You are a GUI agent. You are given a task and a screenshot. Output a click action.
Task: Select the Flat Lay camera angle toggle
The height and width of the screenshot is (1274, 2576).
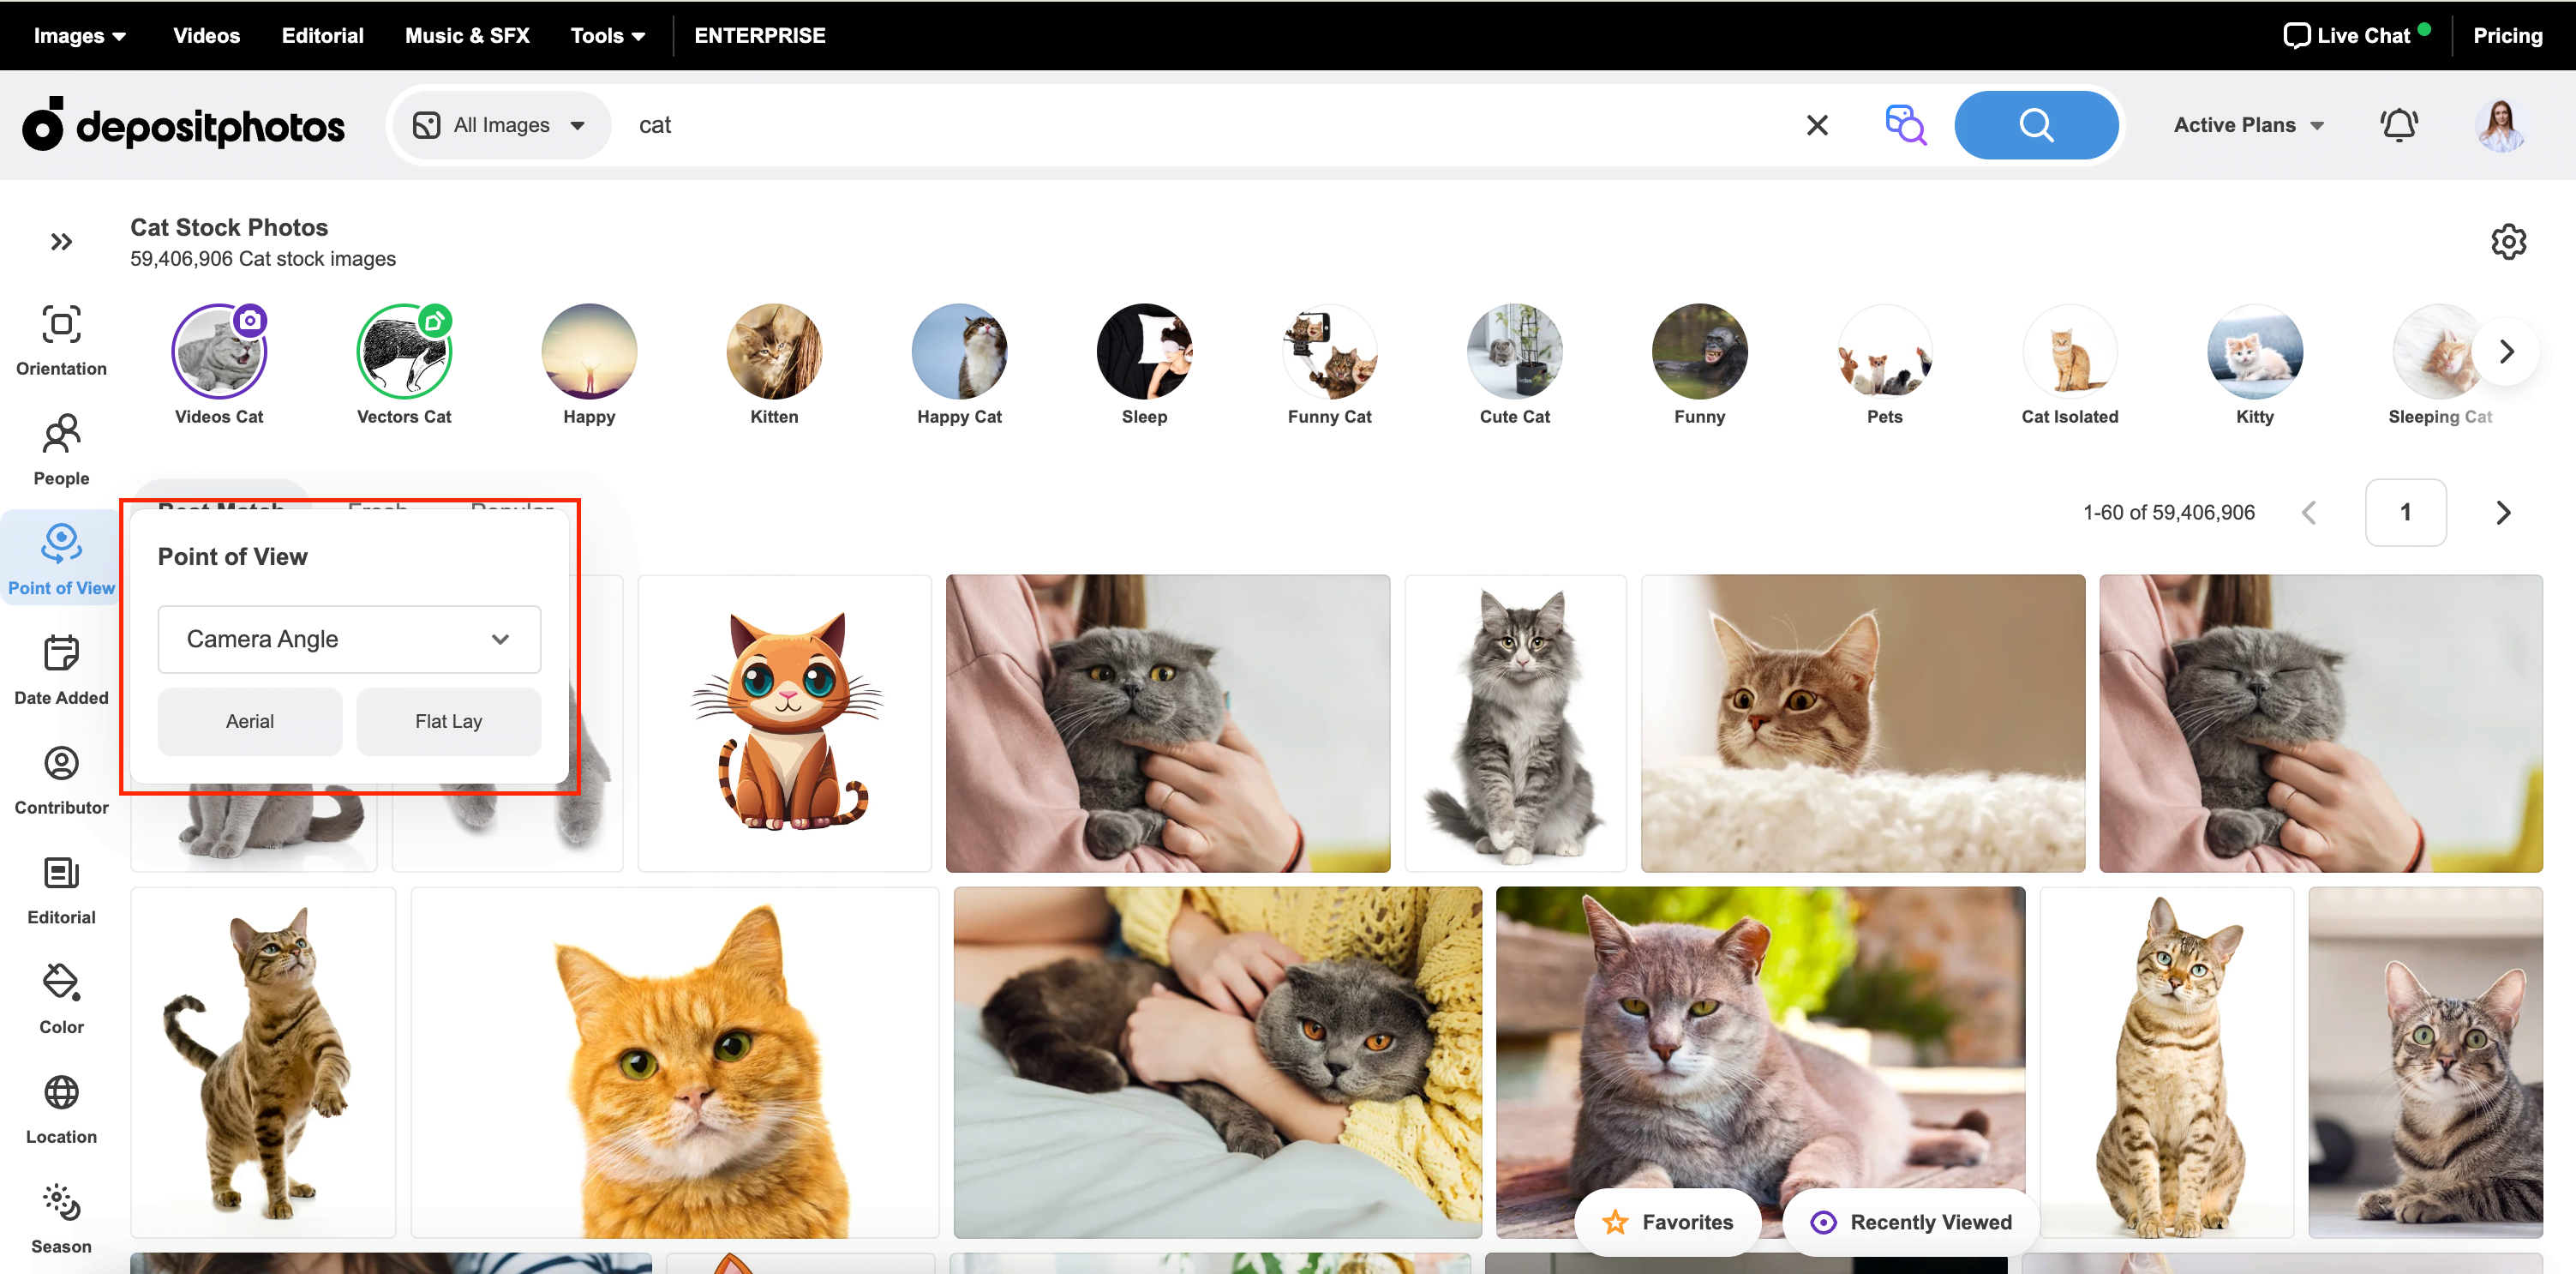448,720
